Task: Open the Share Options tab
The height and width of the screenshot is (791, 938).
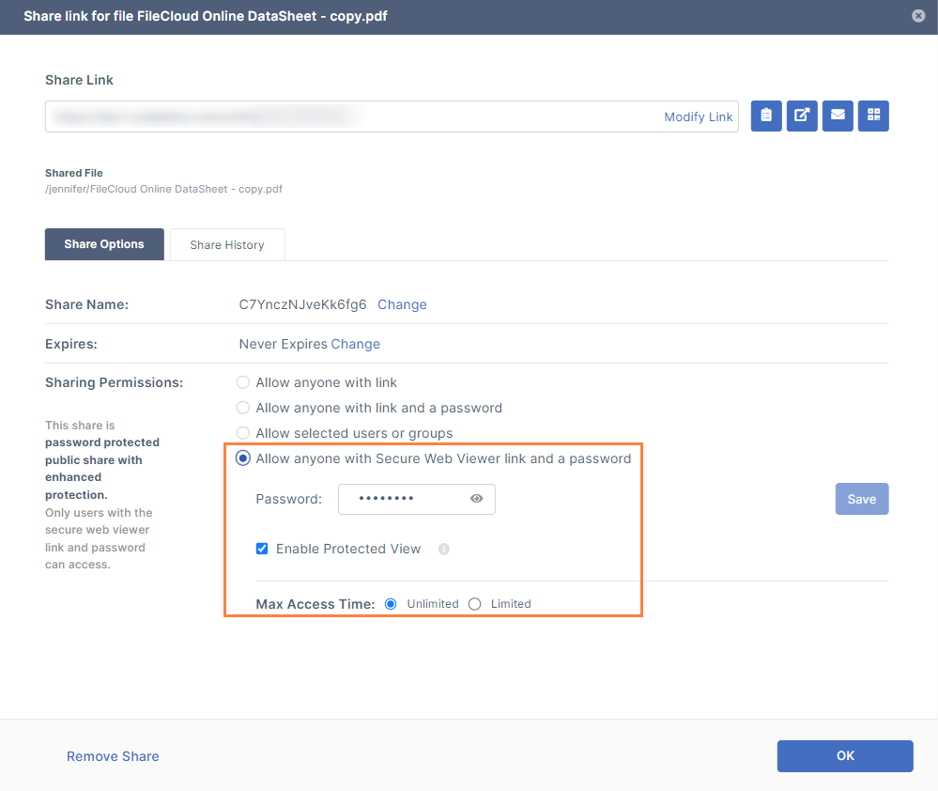Action: pyautogui.click(x=104, y=244)
